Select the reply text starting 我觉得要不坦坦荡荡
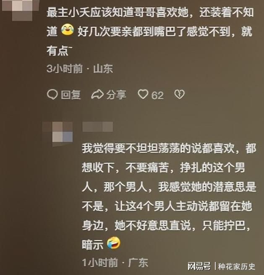Image resolution: width=264 pixels, height=275 pixels. coord(169,196)
